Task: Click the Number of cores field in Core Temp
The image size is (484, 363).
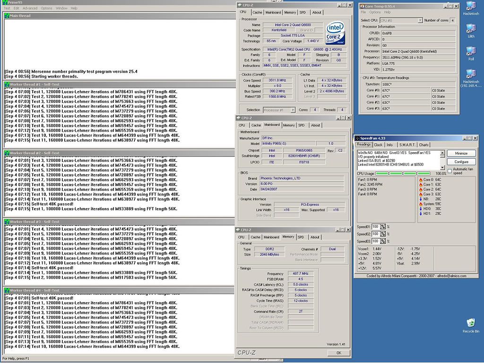Action: click(453, 20)
